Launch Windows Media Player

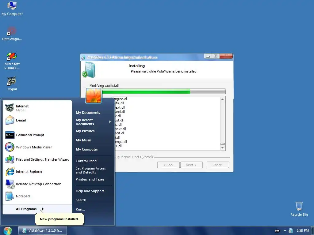[x=38, y=147]
